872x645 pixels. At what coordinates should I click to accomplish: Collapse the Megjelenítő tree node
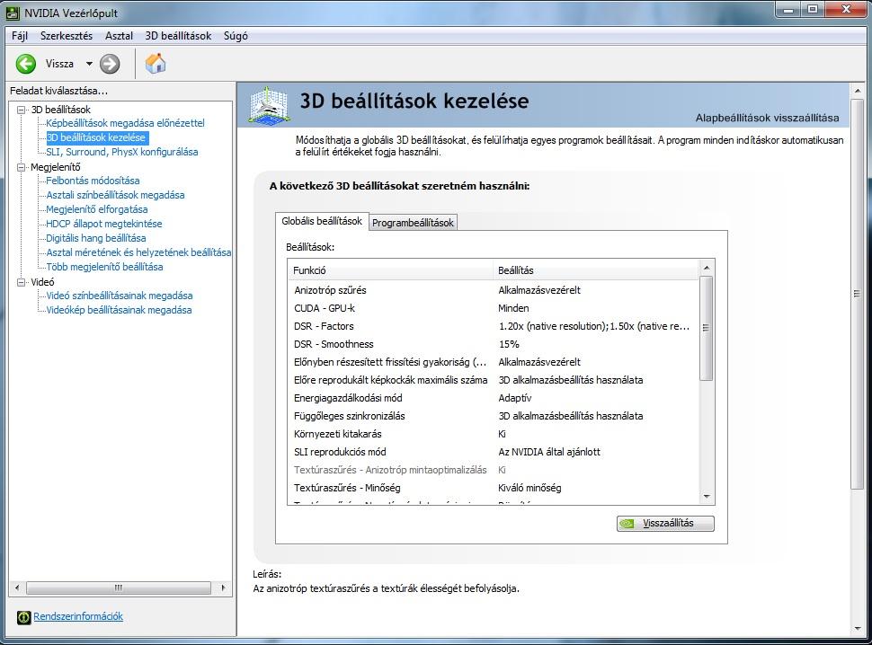point(22,167)
